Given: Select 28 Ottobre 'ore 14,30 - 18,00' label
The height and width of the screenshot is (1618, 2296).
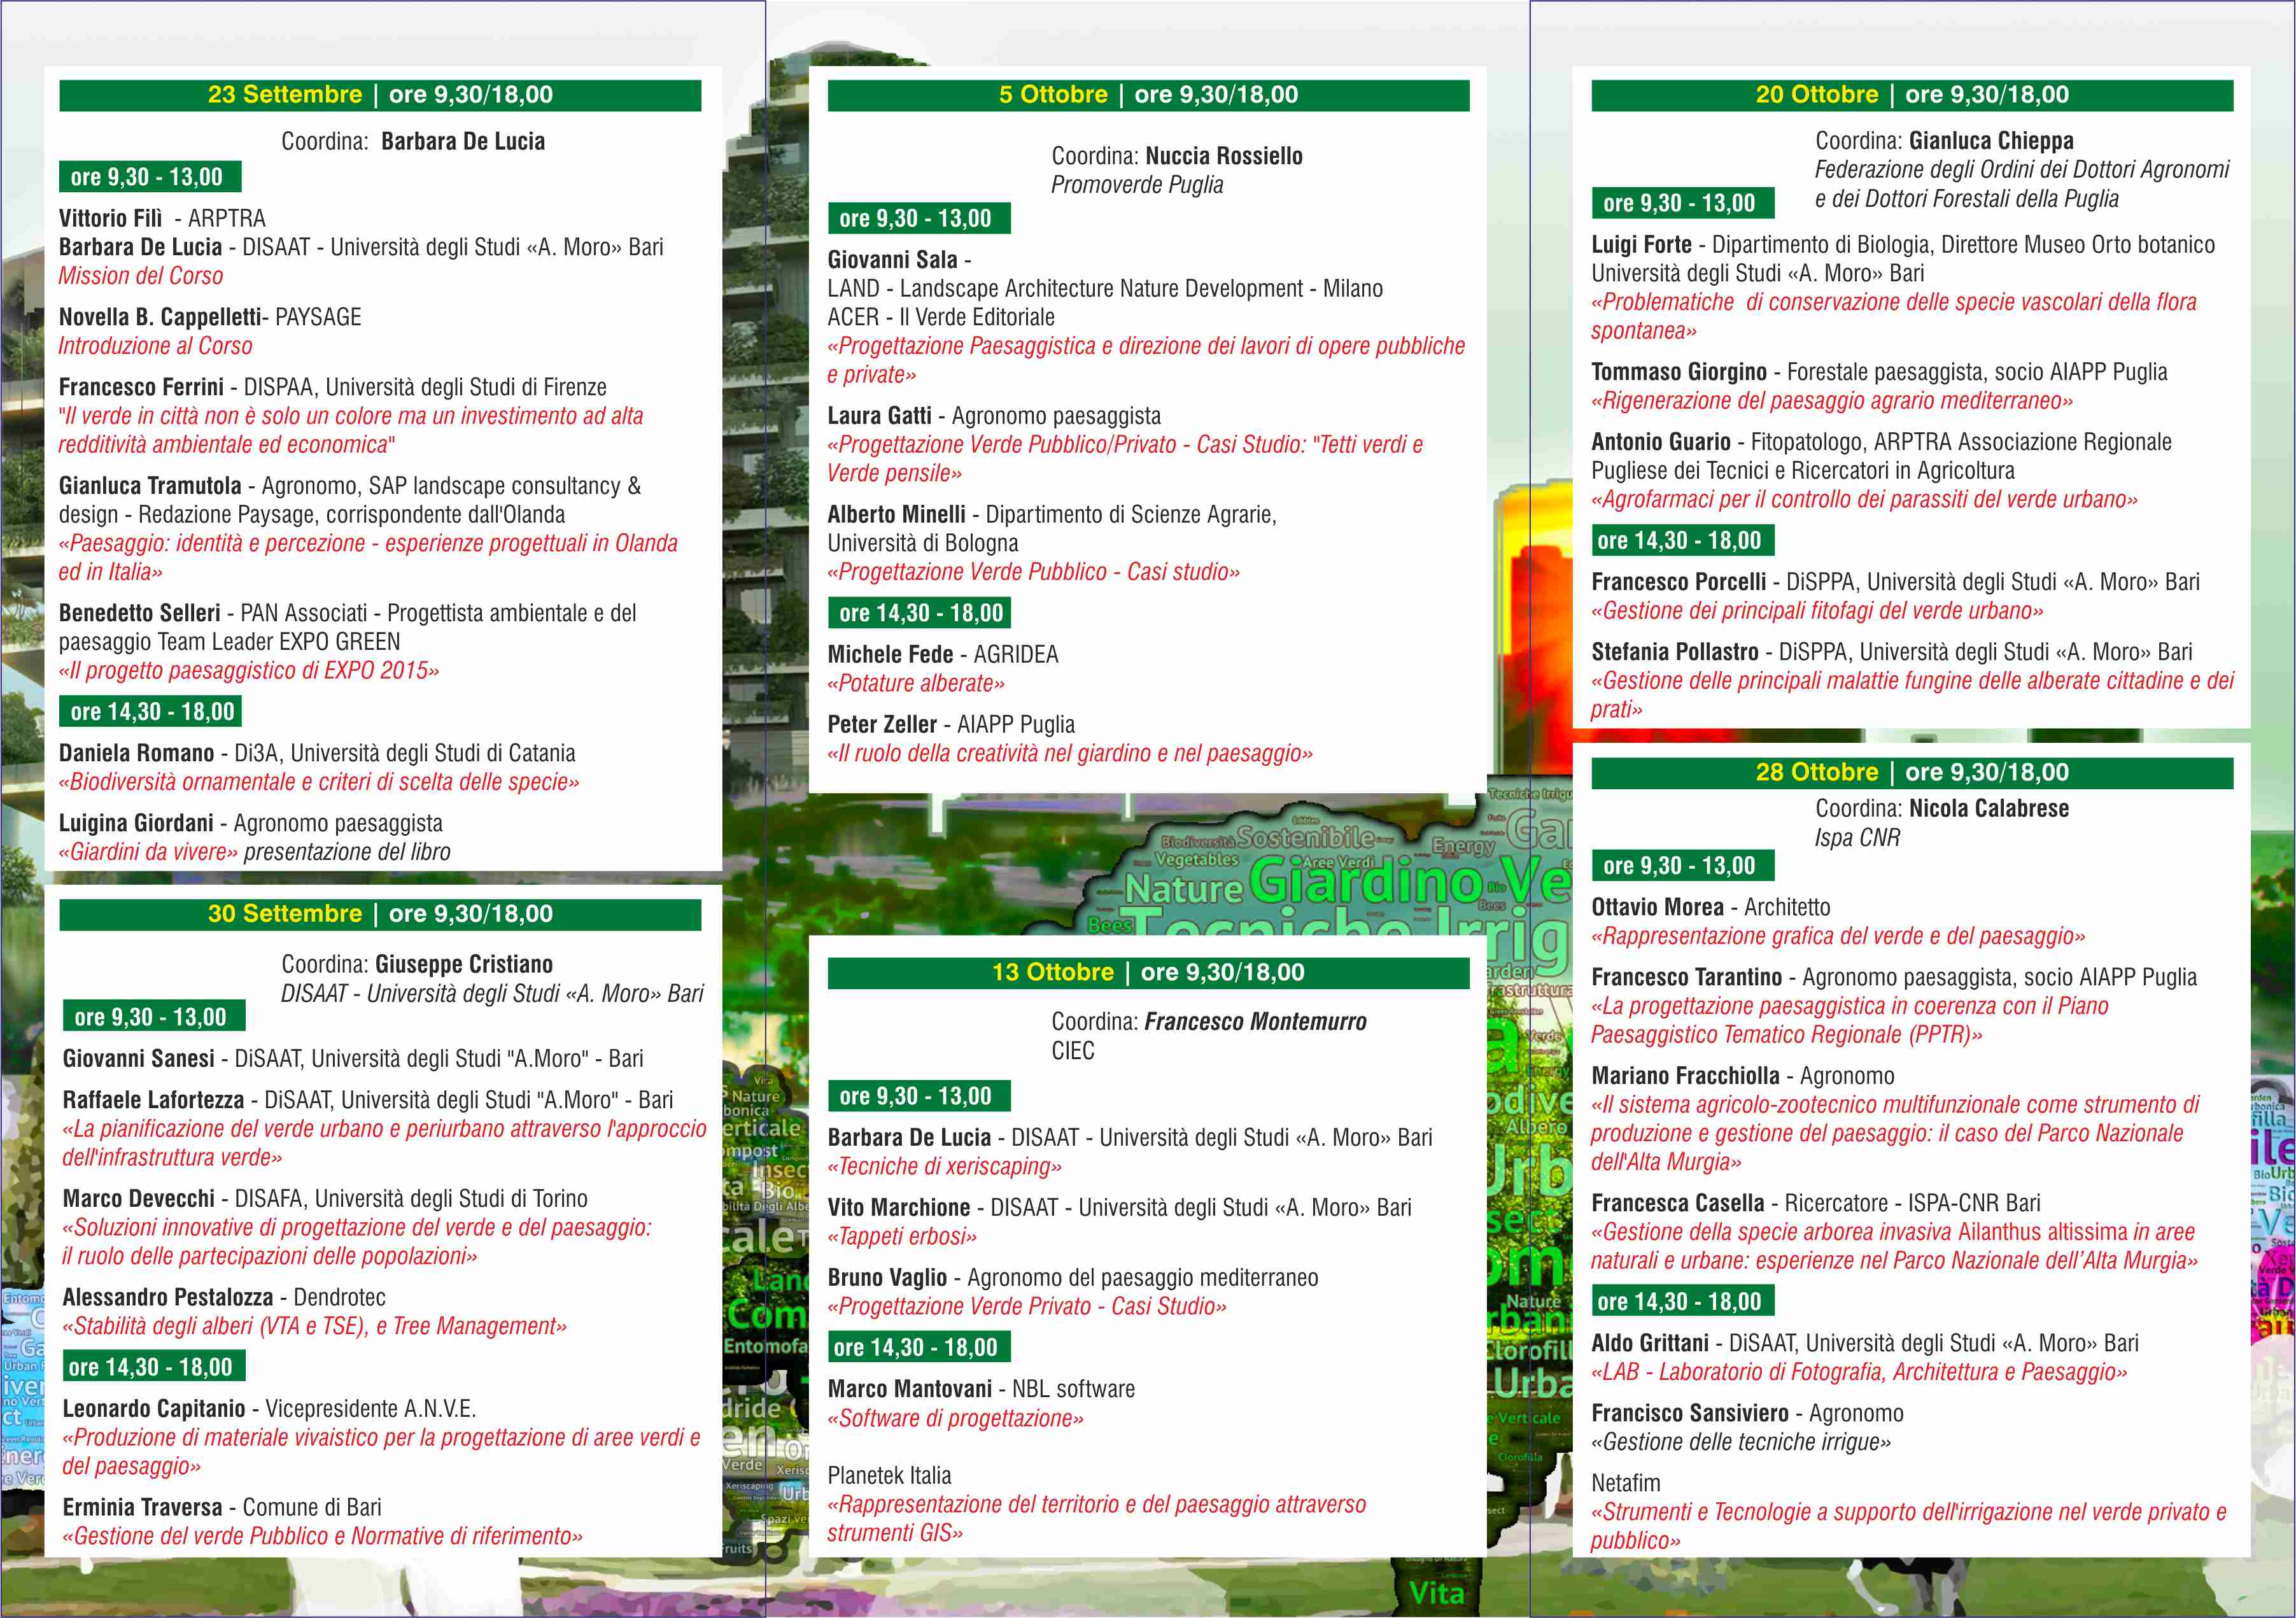Looking at the screenshot, I should point(1683,1302).
